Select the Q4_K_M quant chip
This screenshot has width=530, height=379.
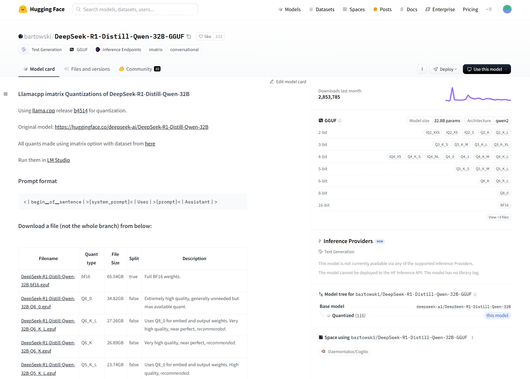(483, 157)
